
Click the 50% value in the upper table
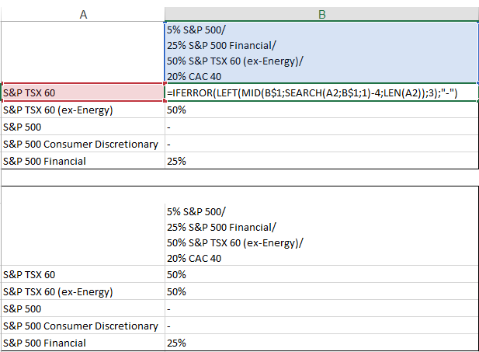click(175, 110)
